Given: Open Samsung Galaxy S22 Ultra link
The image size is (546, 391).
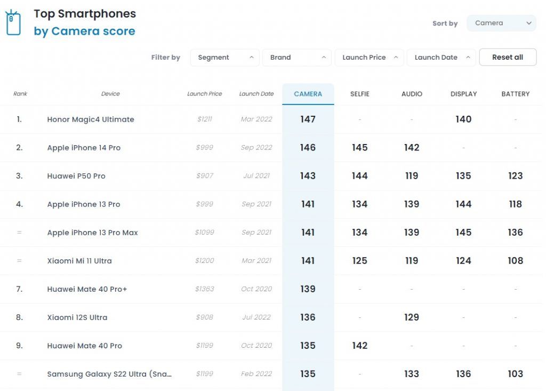Looking at the screenshot, I should [x=109, y=374].
